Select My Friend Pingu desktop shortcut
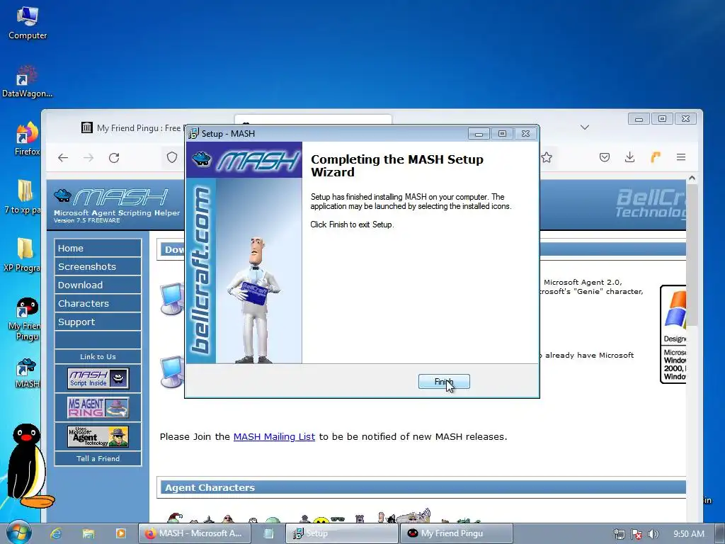The image size is (725, 544). [25, 319]
